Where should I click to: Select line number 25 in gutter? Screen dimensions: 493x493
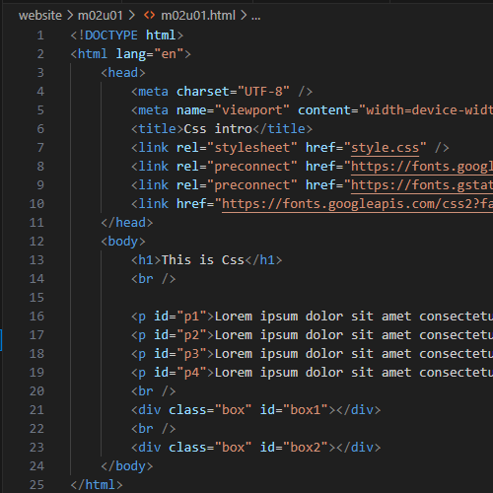click(x=36, y=485)
